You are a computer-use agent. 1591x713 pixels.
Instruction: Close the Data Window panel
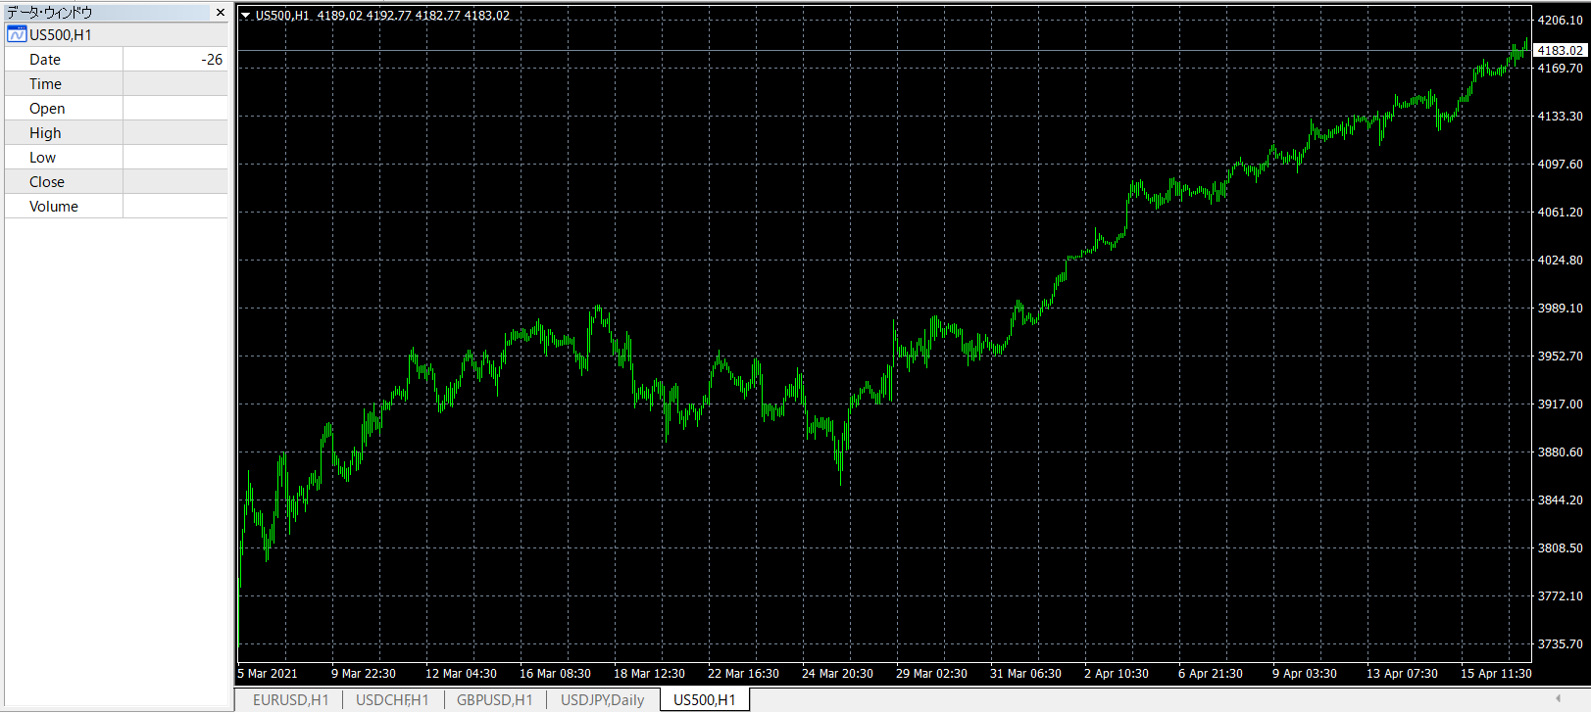tap(221, 13)
